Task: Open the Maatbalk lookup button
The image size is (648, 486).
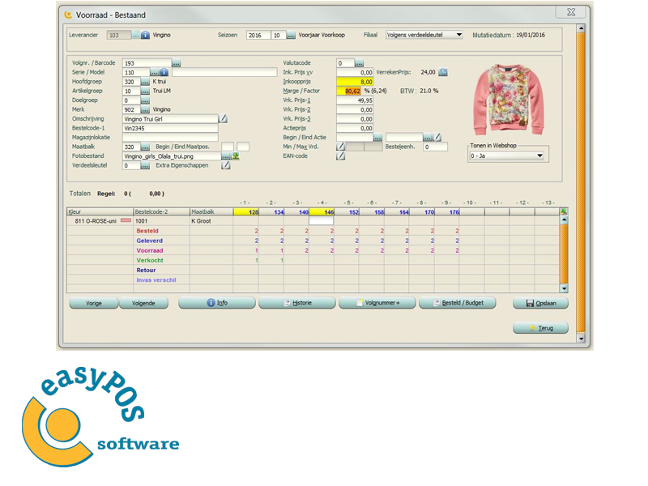Action: point(145,147)
